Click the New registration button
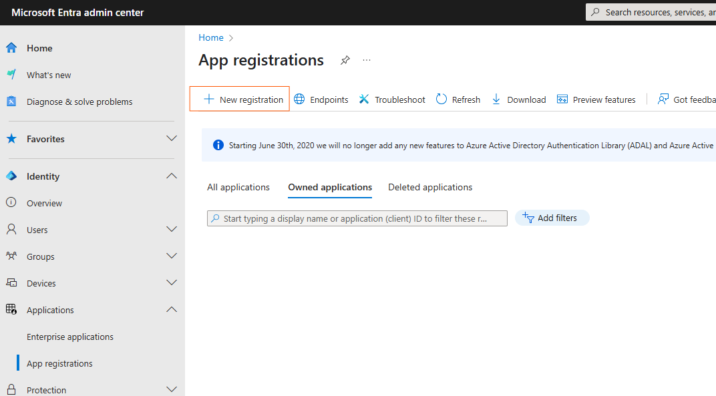The height and width of the screenshot is (396, 716). pos(240,99)
